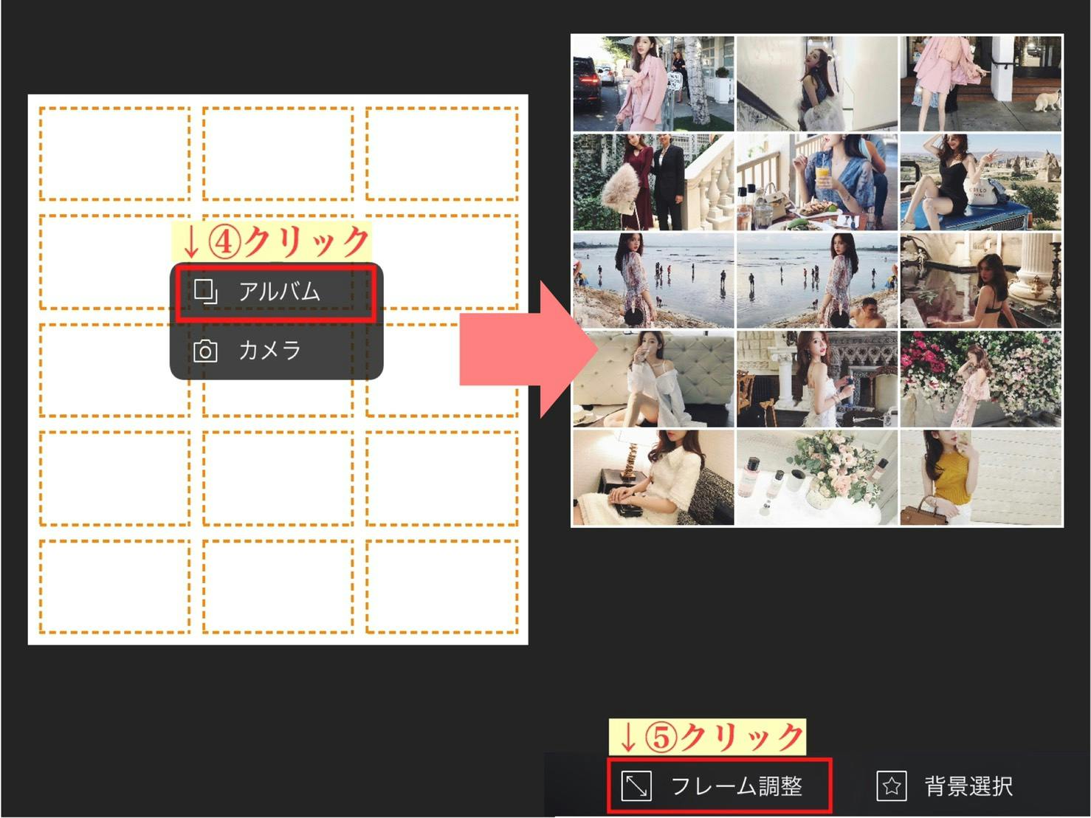Screen dimensions: 1091x818
Task: Click the resize arrow icon for フレーム調整
Action: tap(636, 786)
